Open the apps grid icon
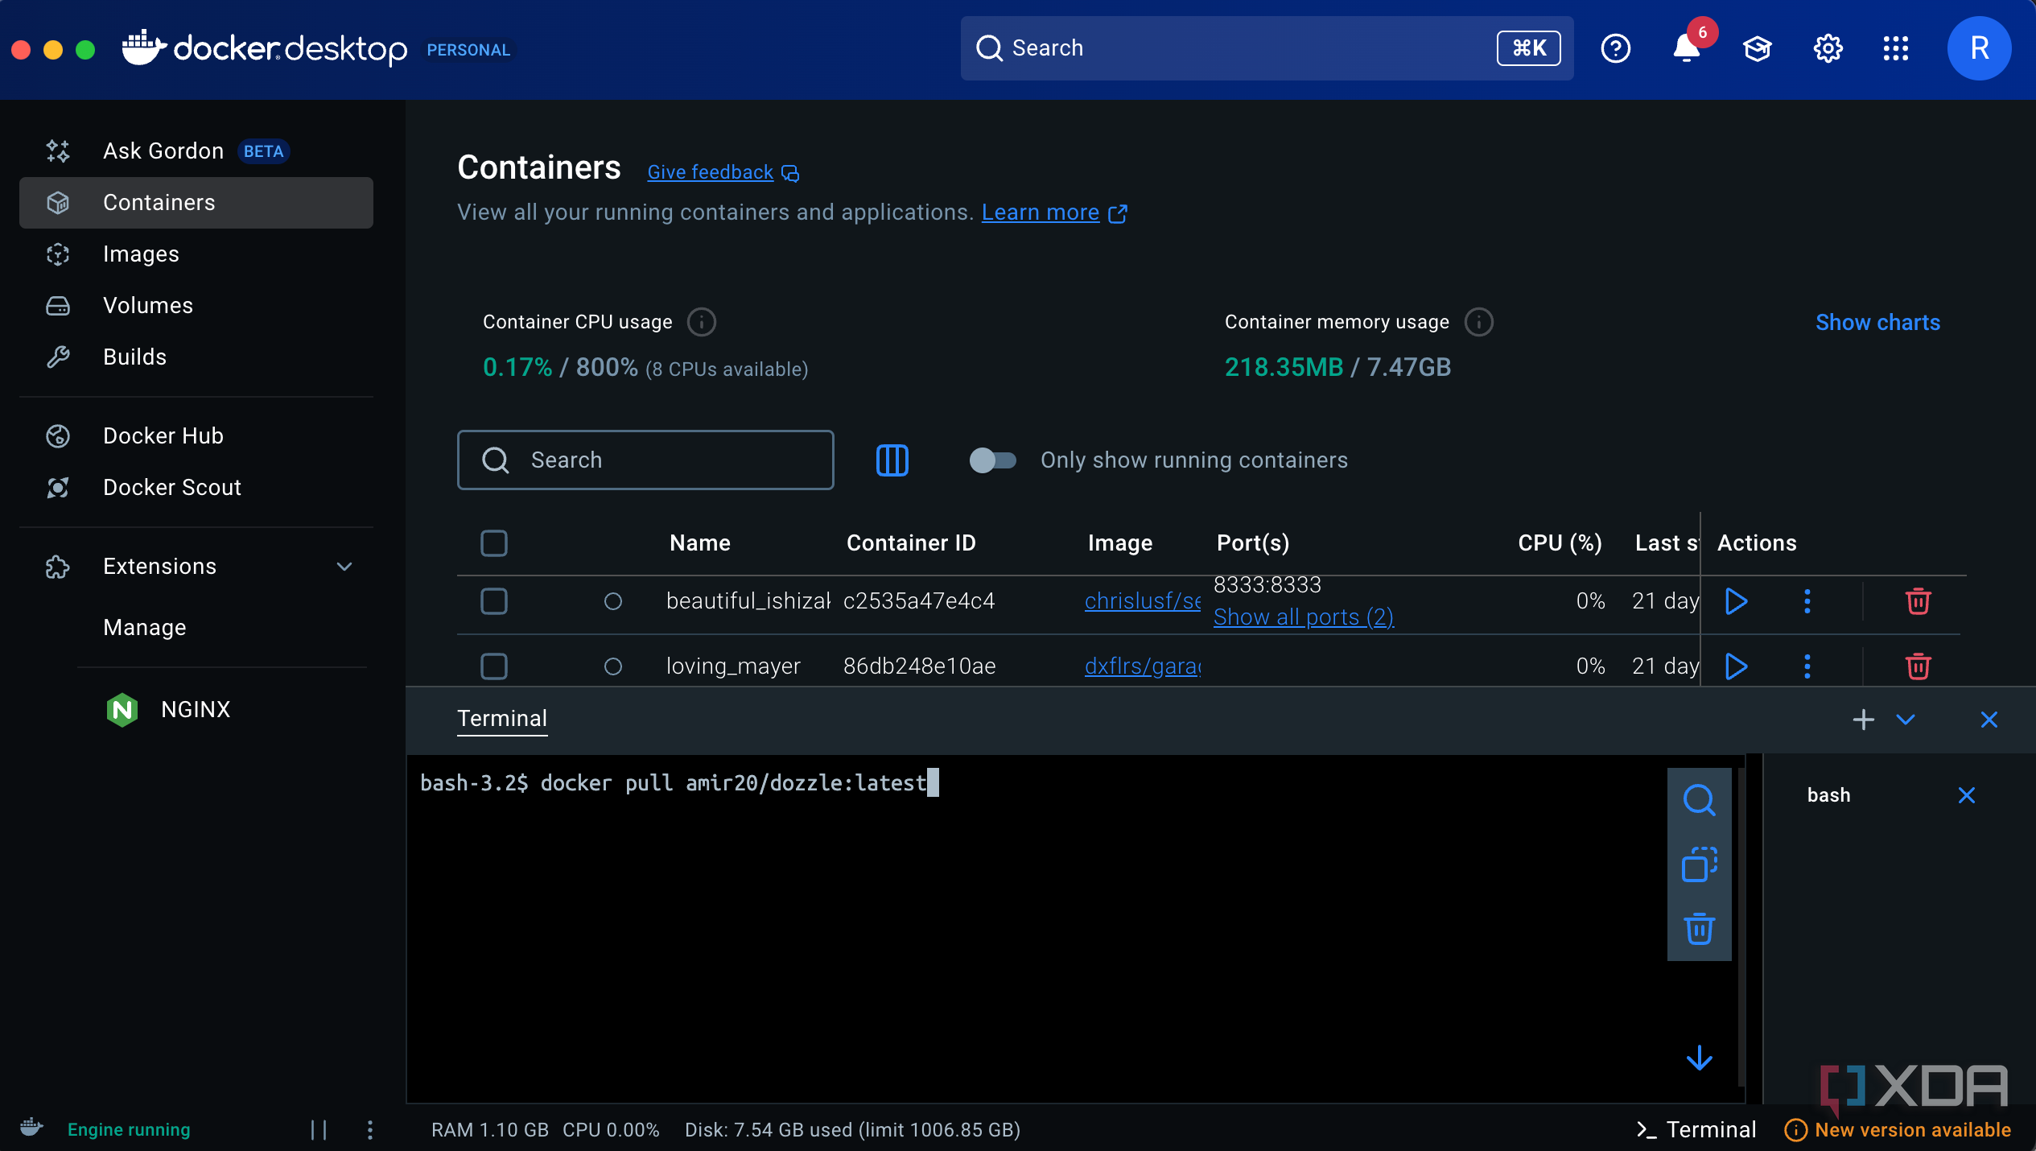 click(1896, 48)
